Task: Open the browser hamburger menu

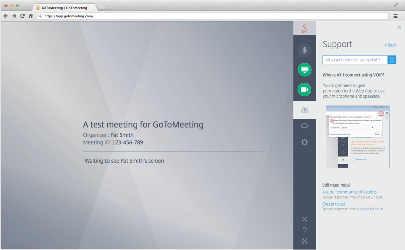Action: point(396,16)
